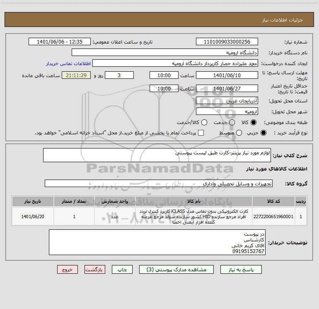The height and width of the screenshot is (309, 319).
Task: Click the تاریخ نیاز column header
Action: (x=33, y=201)
